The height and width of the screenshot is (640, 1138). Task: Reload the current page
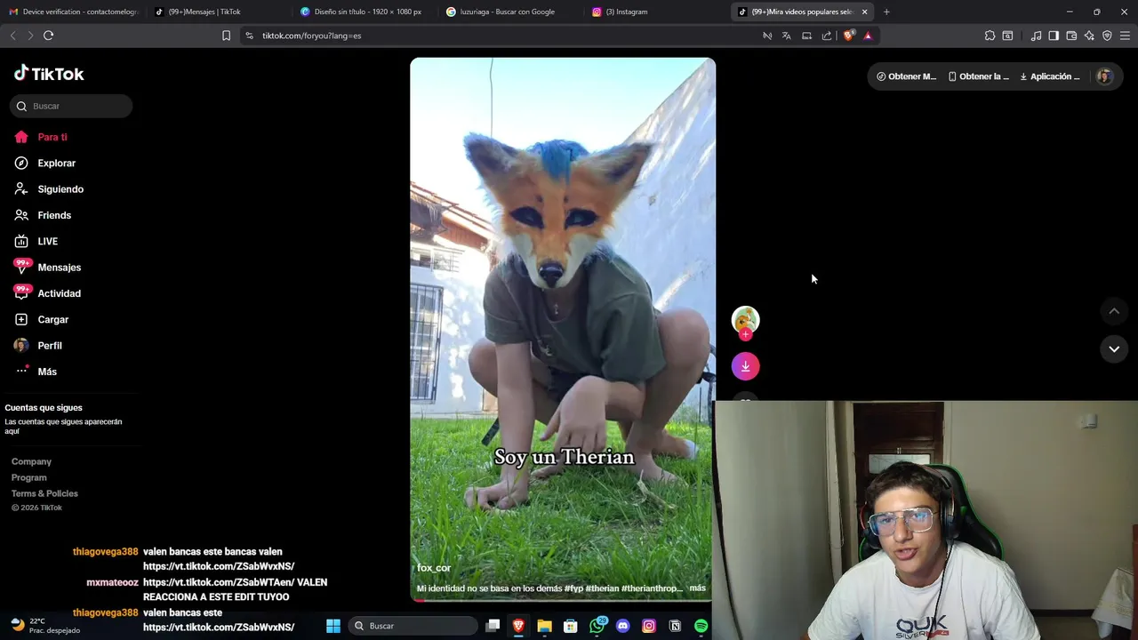[48, 36]
